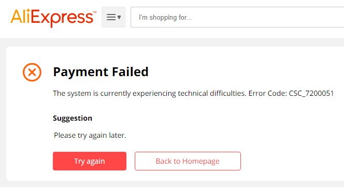Screen dimensions: 344x187
Task: Click the orange X payment failed icon
Action: point(32,72)
